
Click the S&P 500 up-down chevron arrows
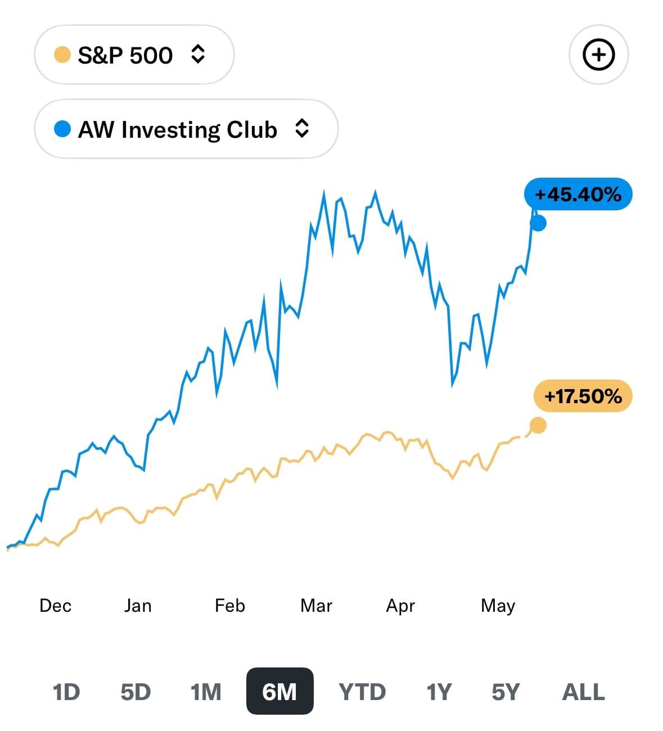(x=198, y=55)
